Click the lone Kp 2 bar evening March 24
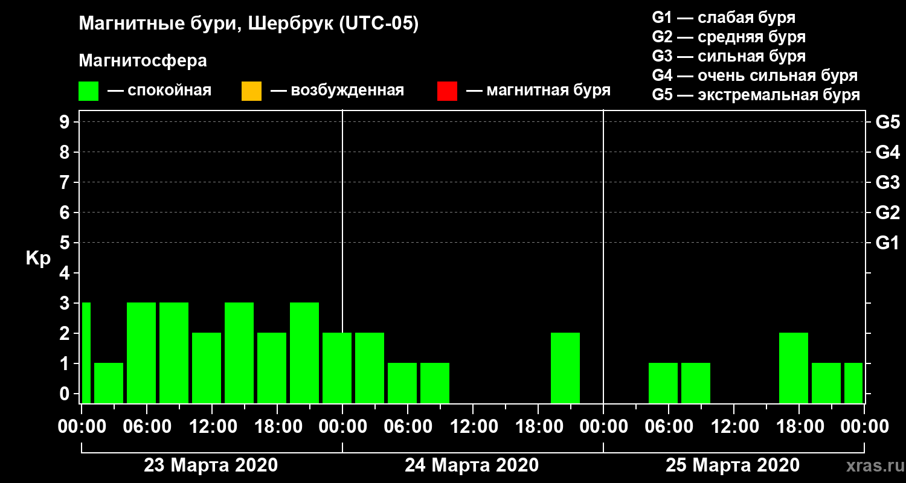Image resolution: width=906 pixels, height=483 pixels. (x=565, y=368)
